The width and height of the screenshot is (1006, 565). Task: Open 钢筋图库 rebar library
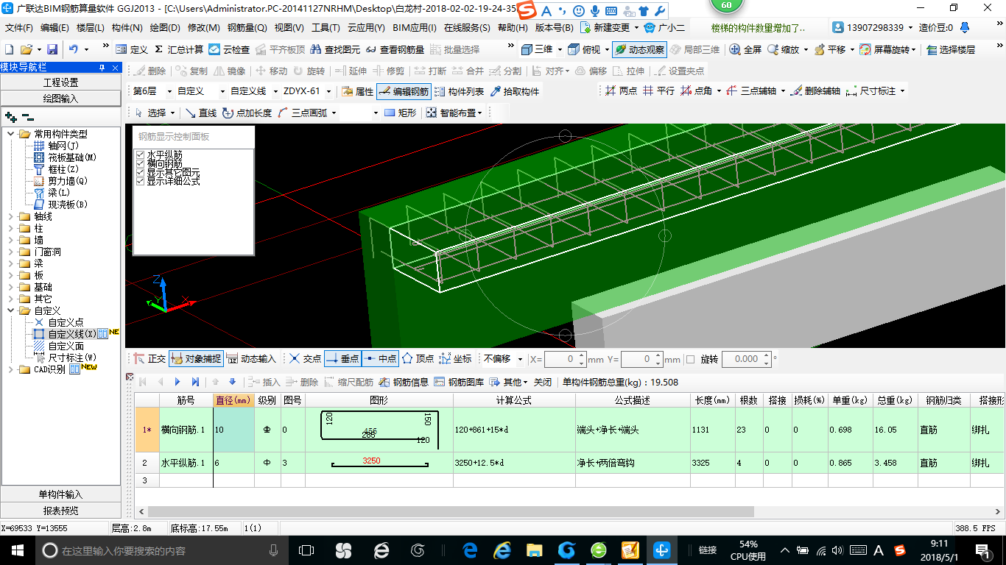pyautogui.click(x=460, y=382)
